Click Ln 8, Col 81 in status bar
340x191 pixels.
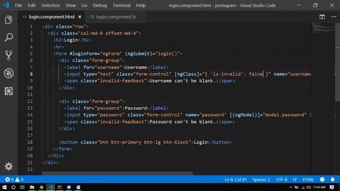click(235, 179)
